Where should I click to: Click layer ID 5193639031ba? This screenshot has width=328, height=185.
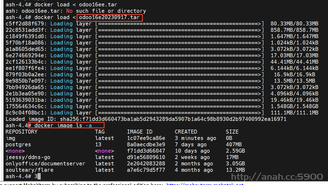tap(25, 100)
